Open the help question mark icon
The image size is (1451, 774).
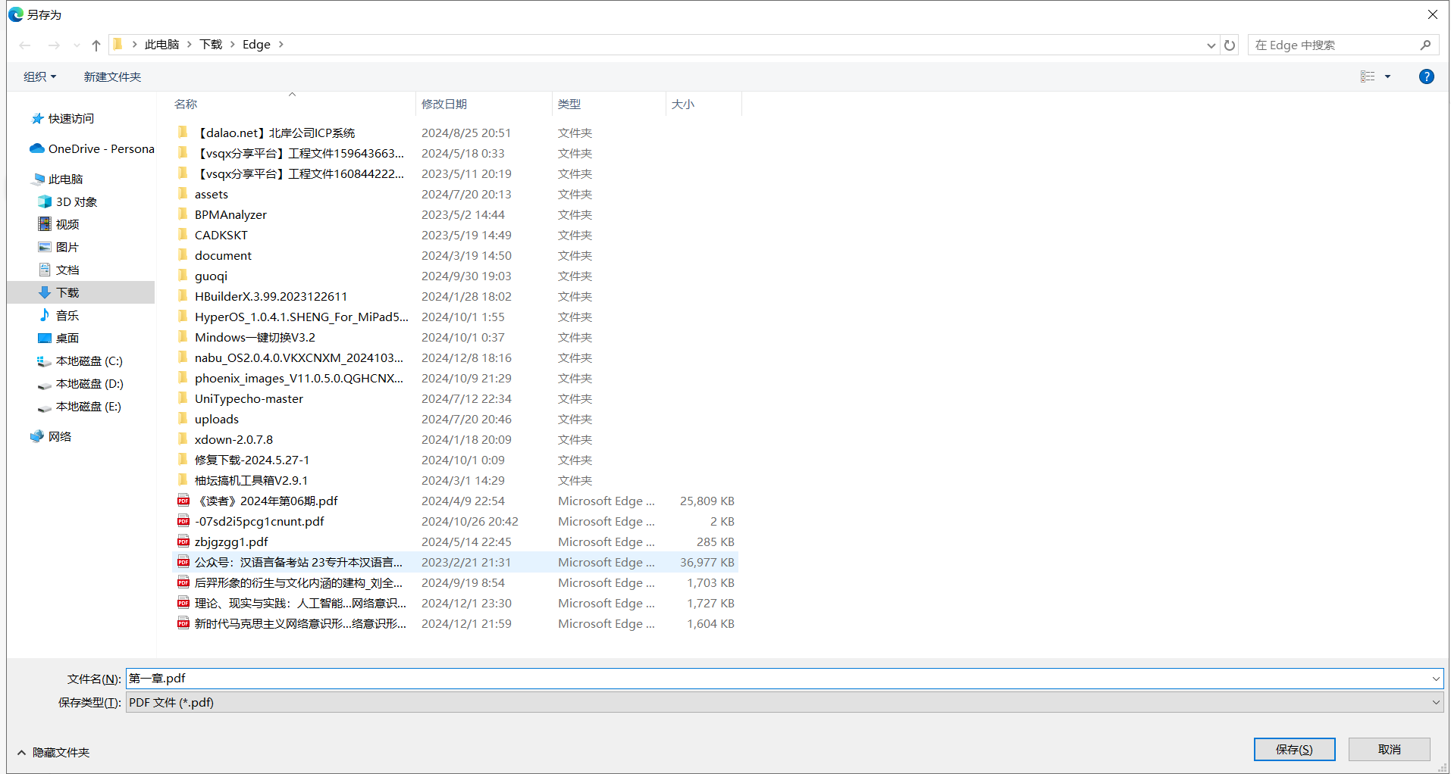tap(1426, 76)
